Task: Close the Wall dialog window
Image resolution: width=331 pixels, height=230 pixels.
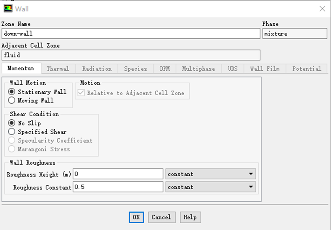Action: tap(322, 9)
